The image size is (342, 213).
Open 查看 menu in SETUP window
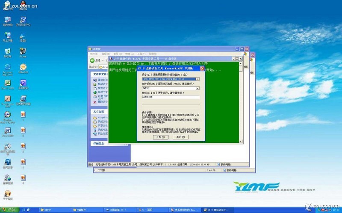[117, 54]
